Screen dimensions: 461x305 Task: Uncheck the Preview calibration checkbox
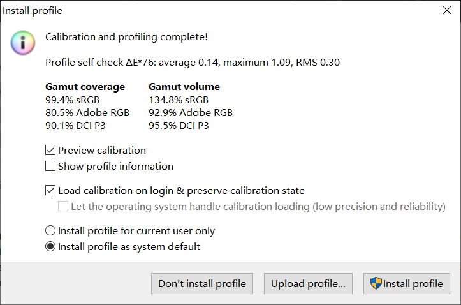[x=51, y=151]
